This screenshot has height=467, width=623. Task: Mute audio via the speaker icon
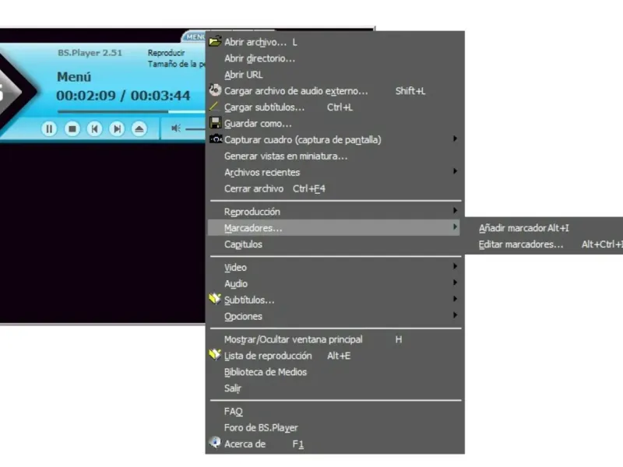point(176,128)
